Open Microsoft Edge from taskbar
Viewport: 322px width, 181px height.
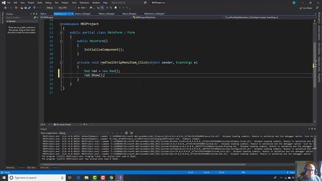coord(78,177)
